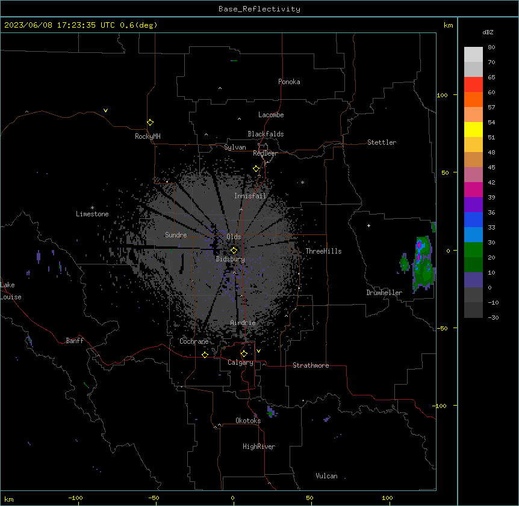Click the Lacombe city label
This screenshot has width=519, height=506.
(x=271, y=115)
